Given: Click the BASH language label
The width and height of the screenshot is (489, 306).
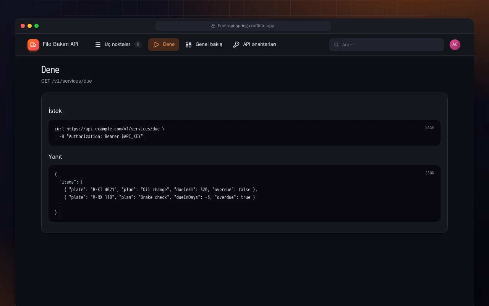Looking at the screenshot, I should click(x=430, y=128).
